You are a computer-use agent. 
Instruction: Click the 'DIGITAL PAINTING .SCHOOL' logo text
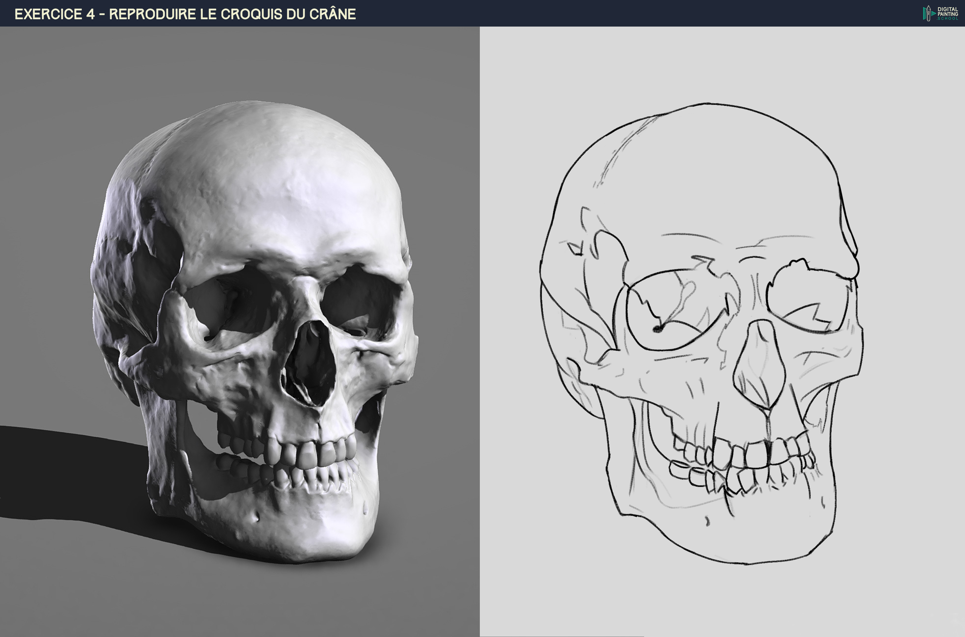click(947, 13)
